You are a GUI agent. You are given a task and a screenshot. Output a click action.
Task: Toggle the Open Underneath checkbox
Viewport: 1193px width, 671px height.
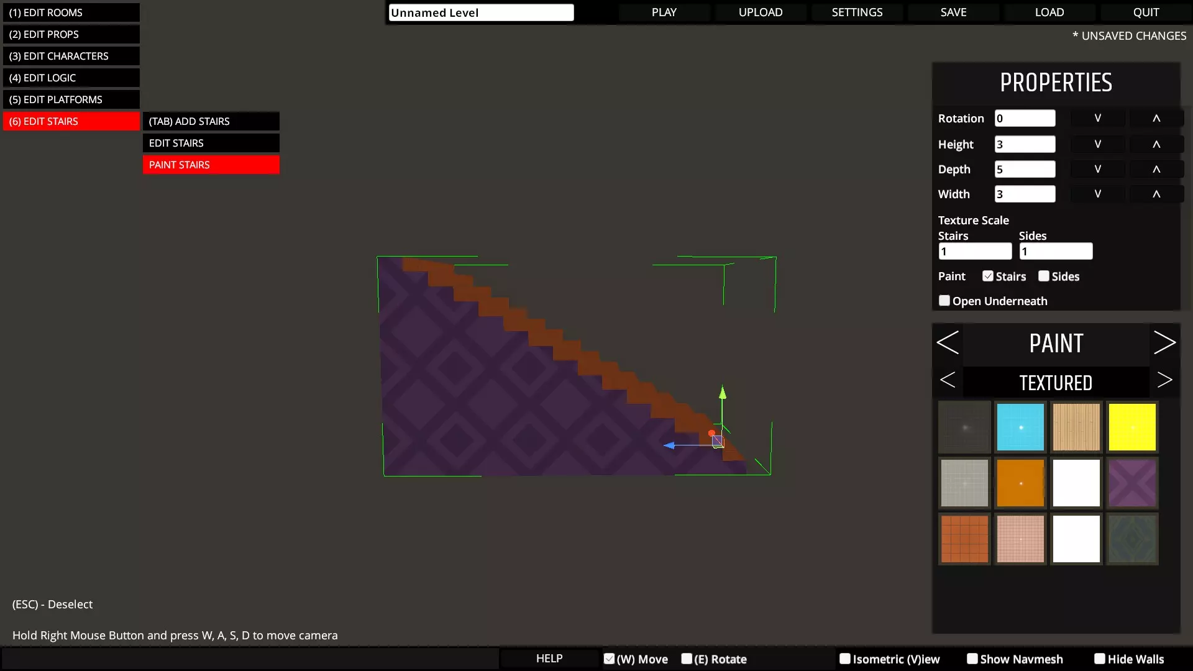tap(944, 301)
